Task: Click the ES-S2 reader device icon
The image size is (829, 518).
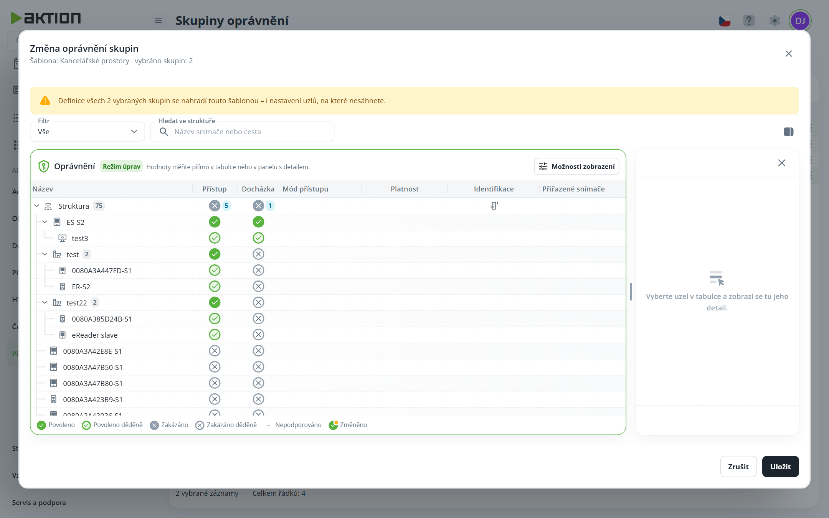Action: [57, 222]
